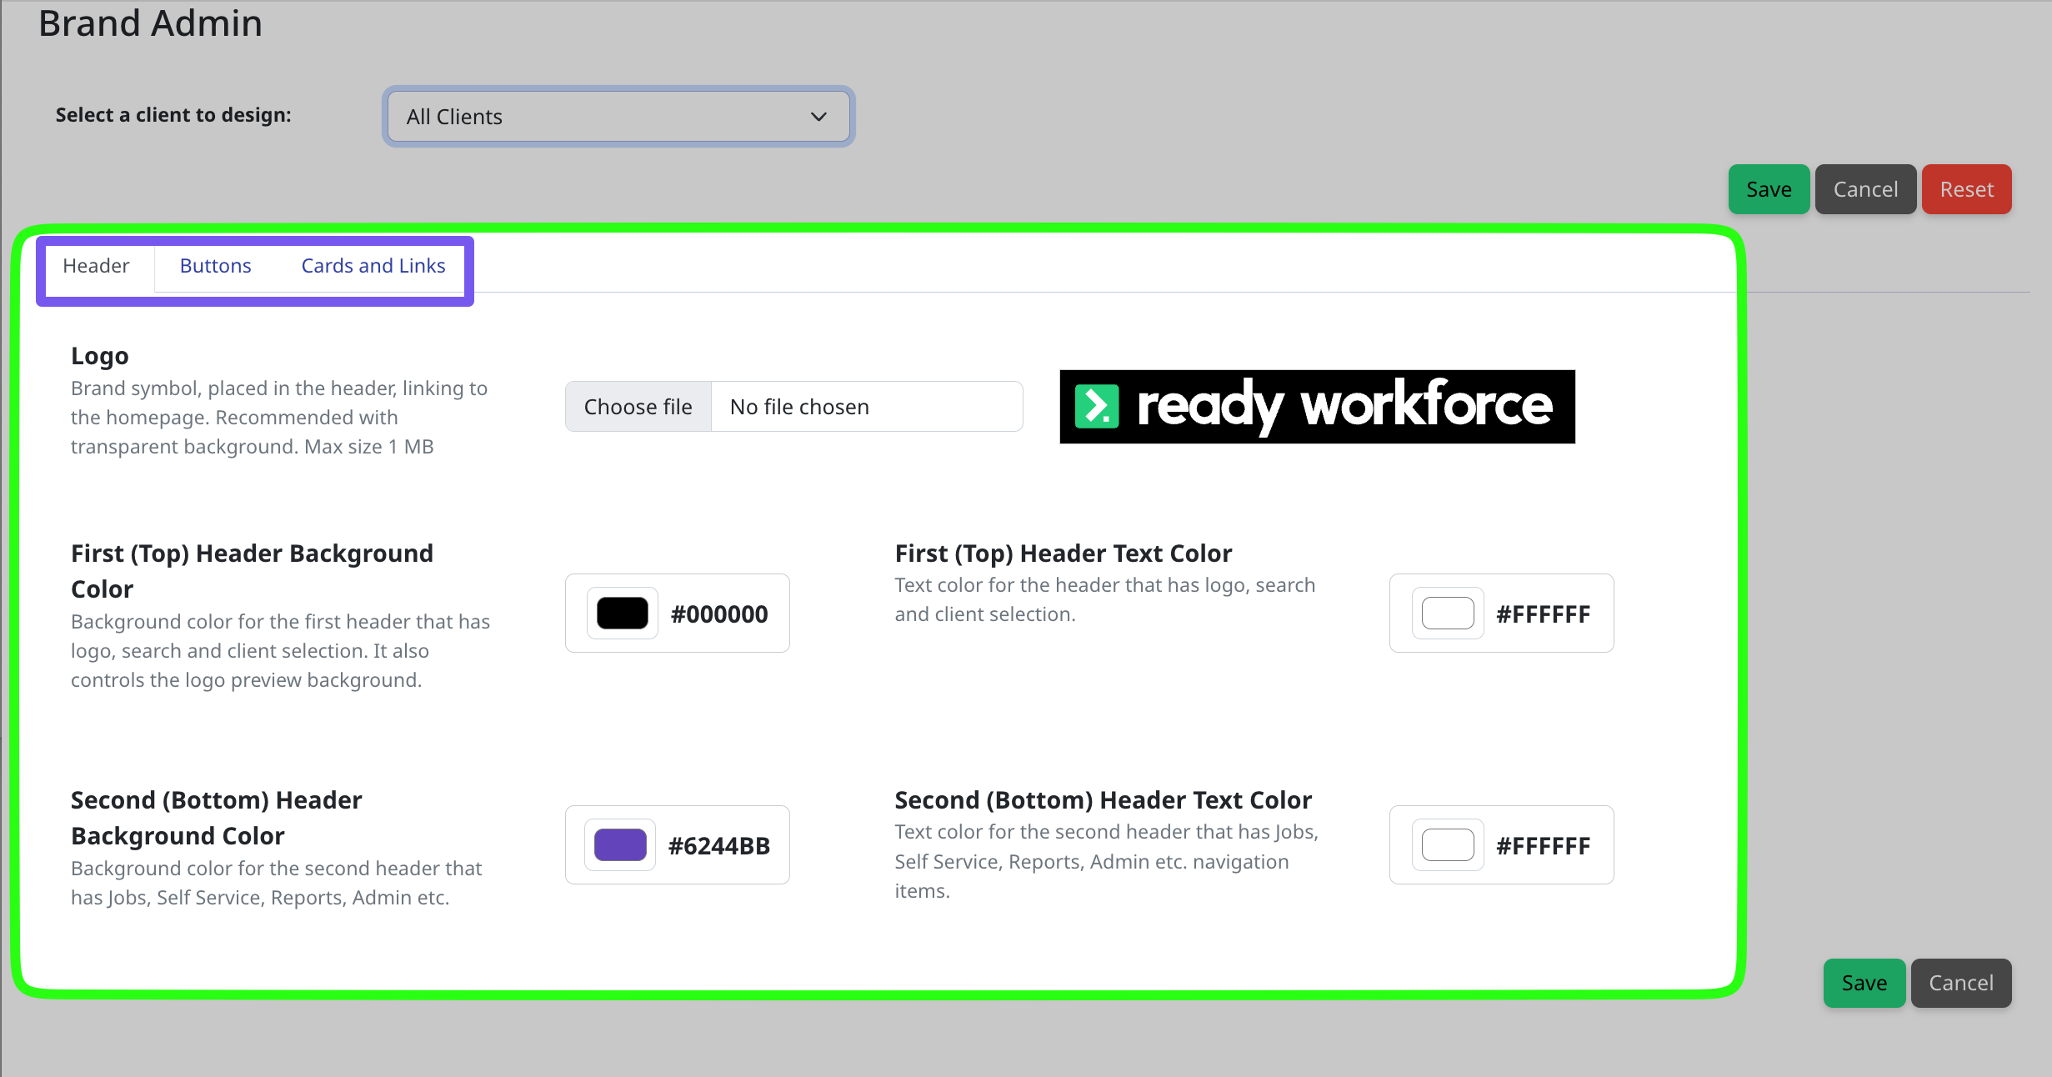Viewport: 2052px width, 1077px height.
Task: Open Second Header Text Color white swatch
Action: 1448,845
